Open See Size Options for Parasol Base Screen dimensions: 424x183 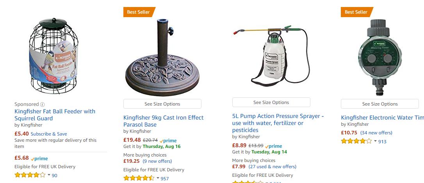tap(162, 104)
